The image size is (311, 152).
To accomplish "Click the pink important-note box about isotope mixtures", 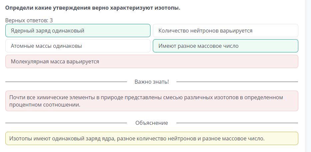I will tap(152, 101).
